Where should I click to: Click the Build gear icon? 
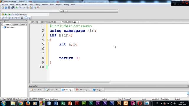coord(3,14)
